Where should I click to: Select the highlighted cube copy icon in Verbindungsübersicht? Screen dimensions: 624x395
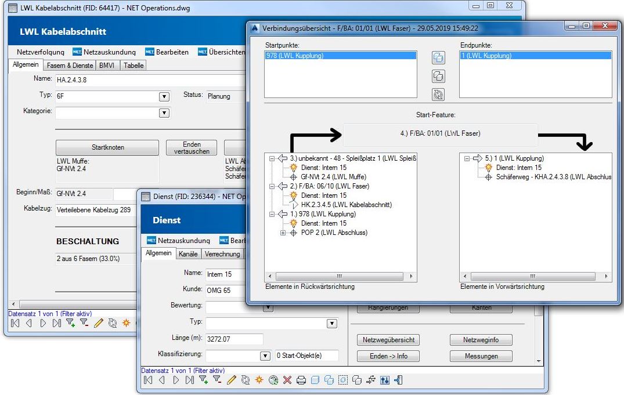tap(438, 58)
